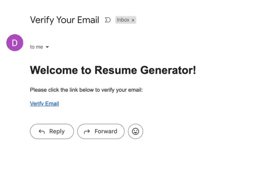Screen dimensions: 277x169
Task: Click the word "Inbox" in the gray tag
Action: coord(123,20)
